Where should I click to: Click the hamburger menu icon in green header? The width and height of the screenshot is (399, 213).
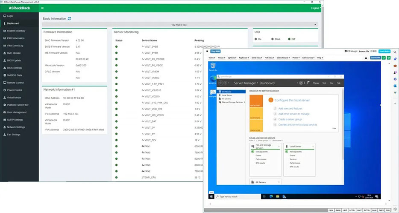click(x=42, y=8)
